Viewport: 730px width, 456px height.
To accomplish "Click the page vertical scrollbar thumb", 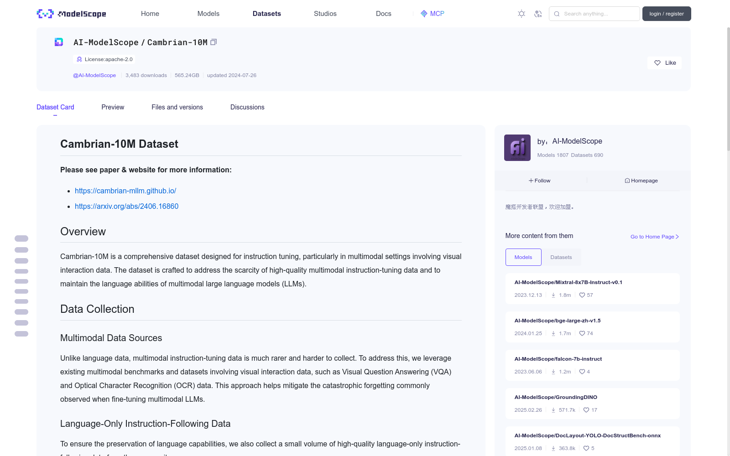I will pos(728,89).
